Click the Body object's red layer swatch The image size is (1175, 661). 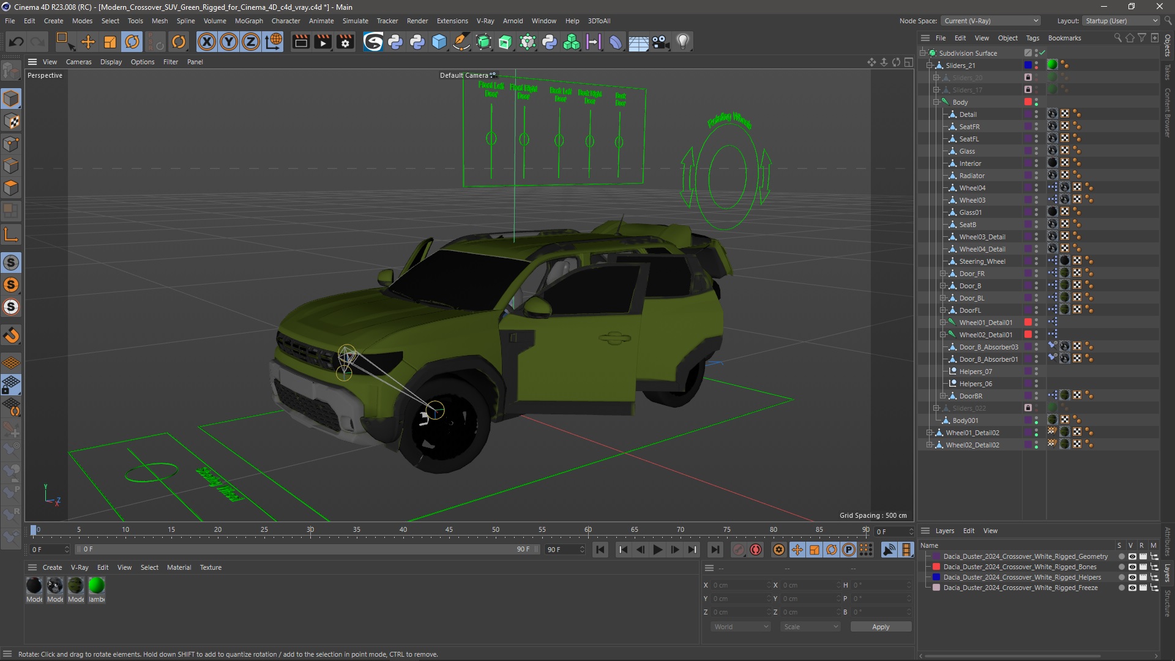coord(1028,102)
